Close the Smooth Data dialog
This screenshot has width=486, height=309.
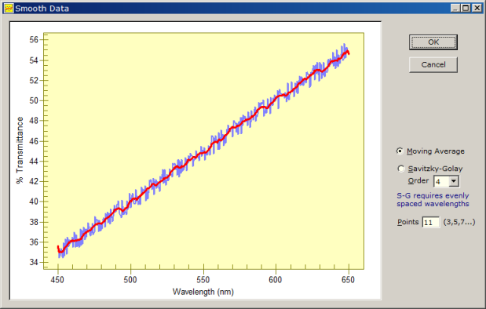click(477, 9)
